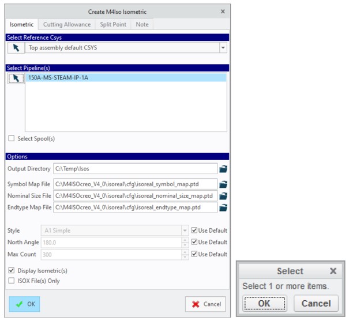
Task: Click the Nominal Size File path field
Action: (x=136, y=195)
